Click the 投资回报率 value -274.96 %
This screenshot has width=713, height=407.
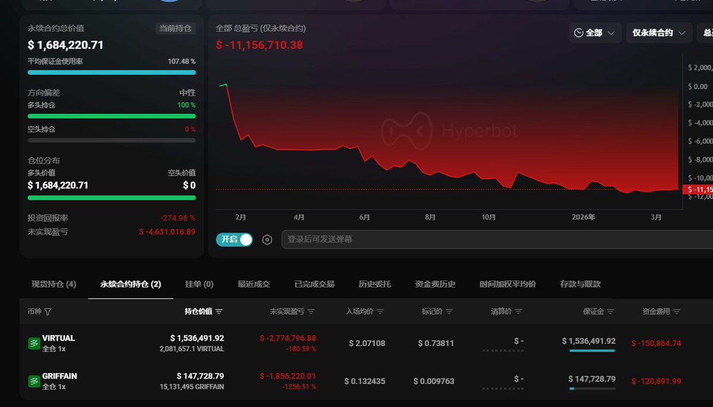click(x=178, y=218)
